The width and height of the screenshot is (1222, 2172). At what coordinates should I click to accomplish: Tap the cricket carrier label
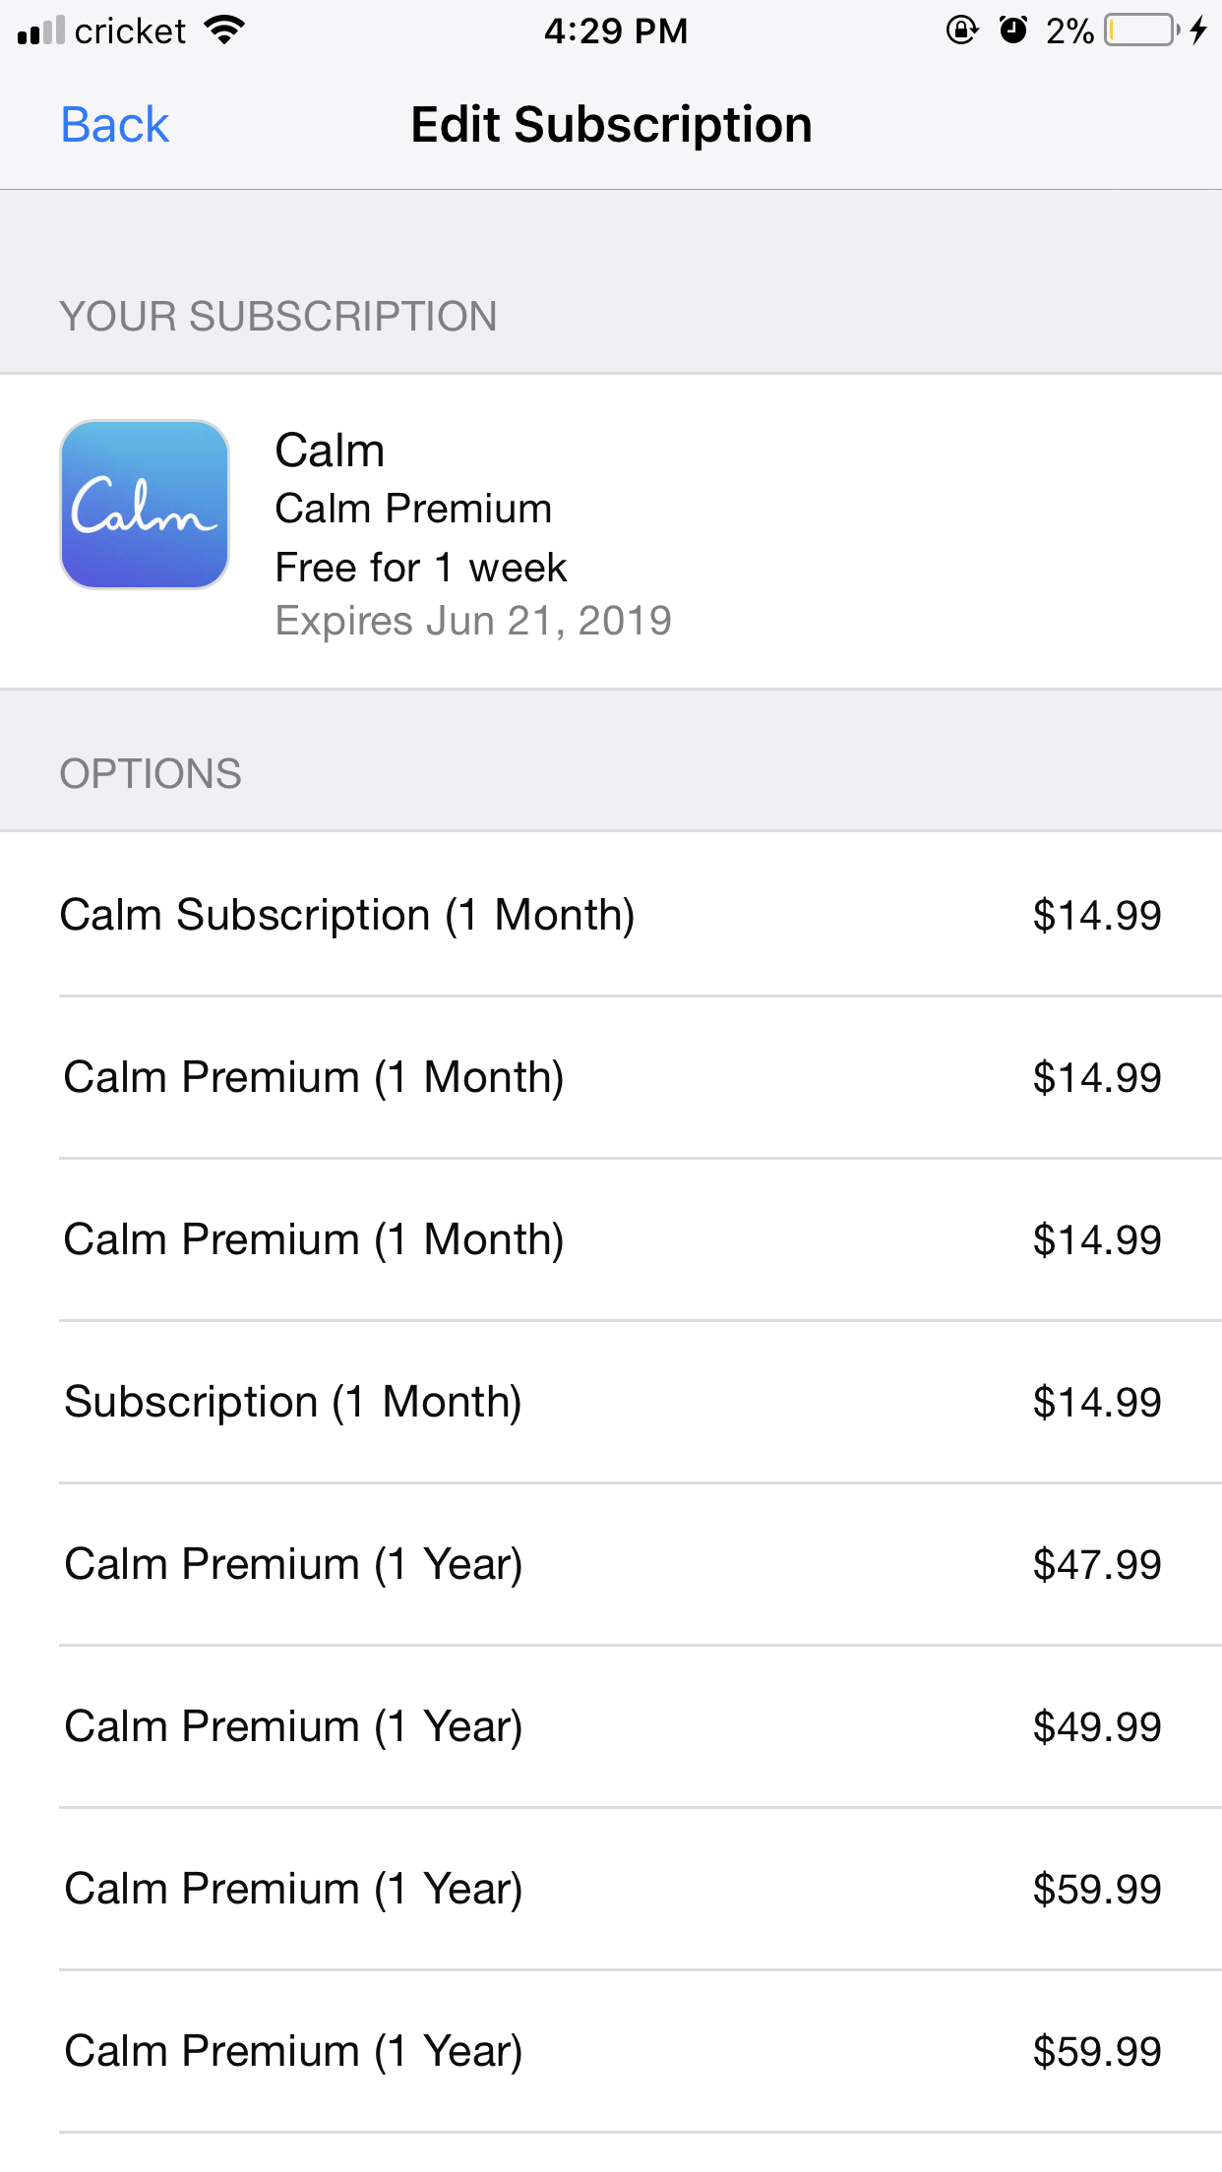(130, 31)
